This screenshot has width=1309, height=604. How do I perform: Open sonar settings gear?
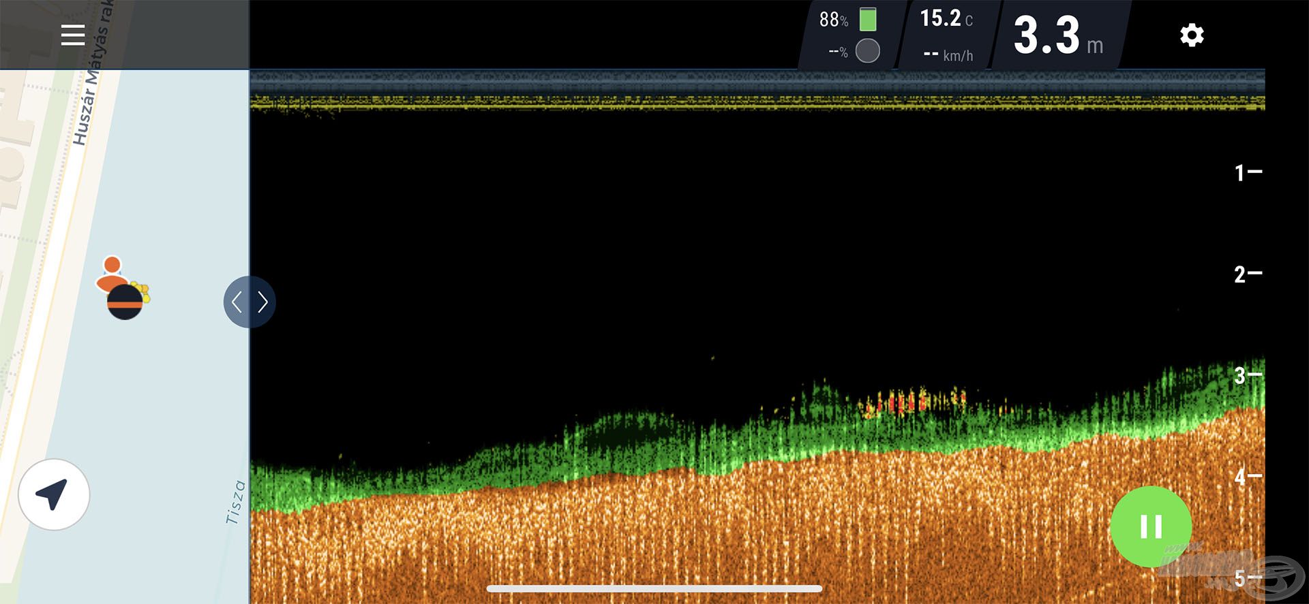pos(1192,35)
